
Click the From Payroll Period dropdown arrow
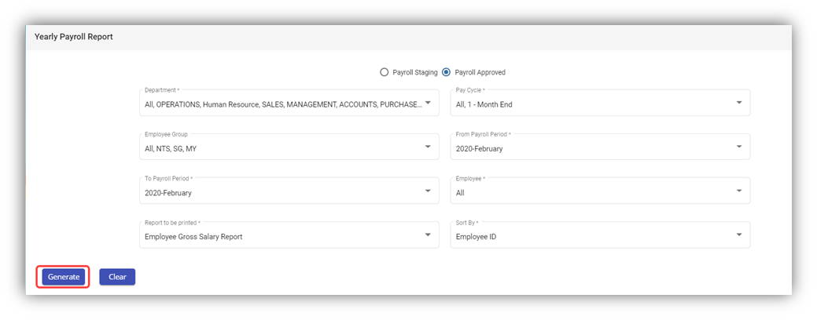(x=738, y=147)
